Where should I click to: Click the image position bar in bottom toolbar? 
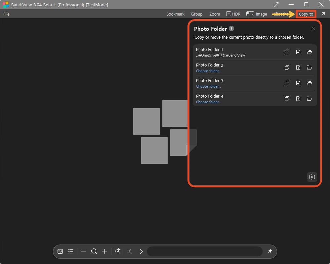(205, 251)
